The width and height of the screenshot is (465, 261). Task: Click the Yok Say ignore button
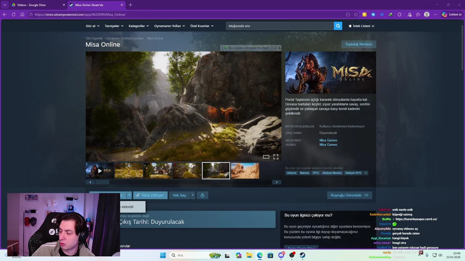click(x=179, y=195)
